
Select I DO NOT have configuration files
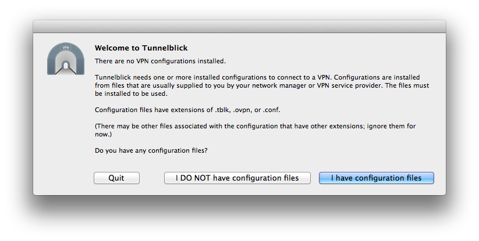pos(237,178)
